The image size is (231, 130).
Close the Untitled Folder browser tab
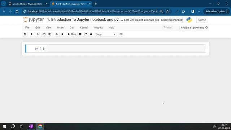(x=46, y=4)
